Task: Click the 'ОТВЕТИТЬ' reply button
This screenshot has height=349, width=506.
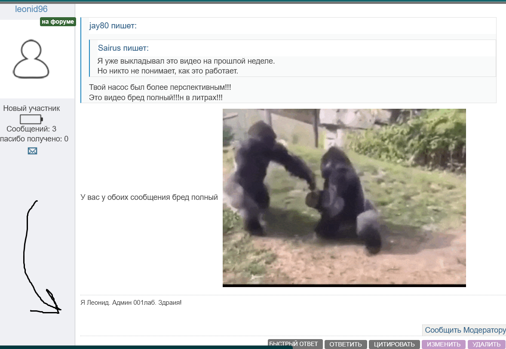Action: (x=346, y=344)
